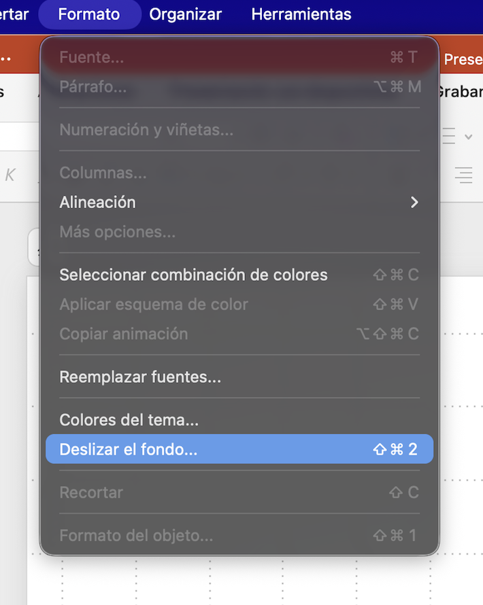
Task: Open the Herramientas menu
Action: pyautogui.click(x=301, y=14)
